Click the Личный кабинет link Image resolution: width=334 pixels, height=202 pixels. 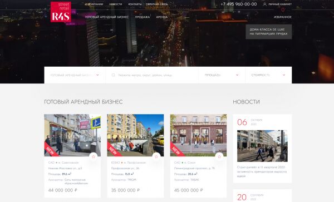(x=280, y=4)
